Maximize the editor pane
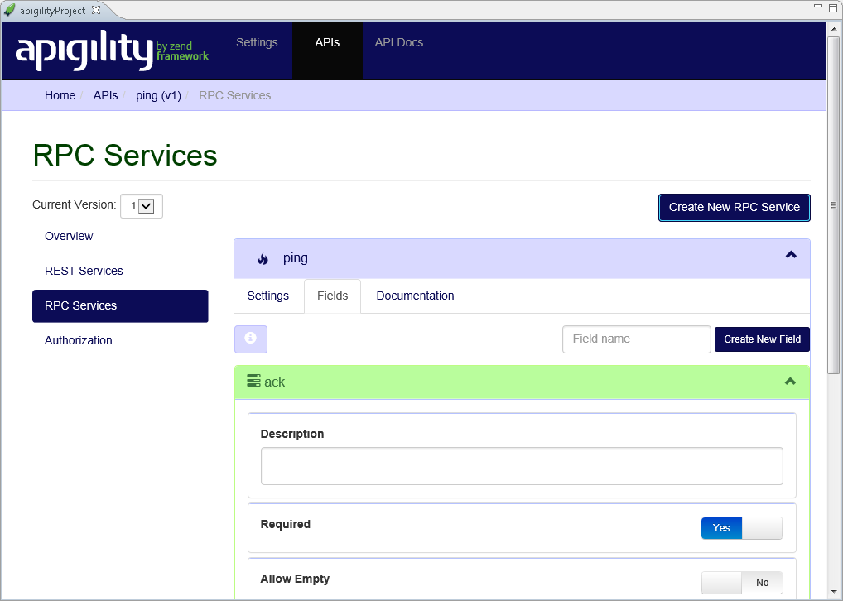 (833, 7)
